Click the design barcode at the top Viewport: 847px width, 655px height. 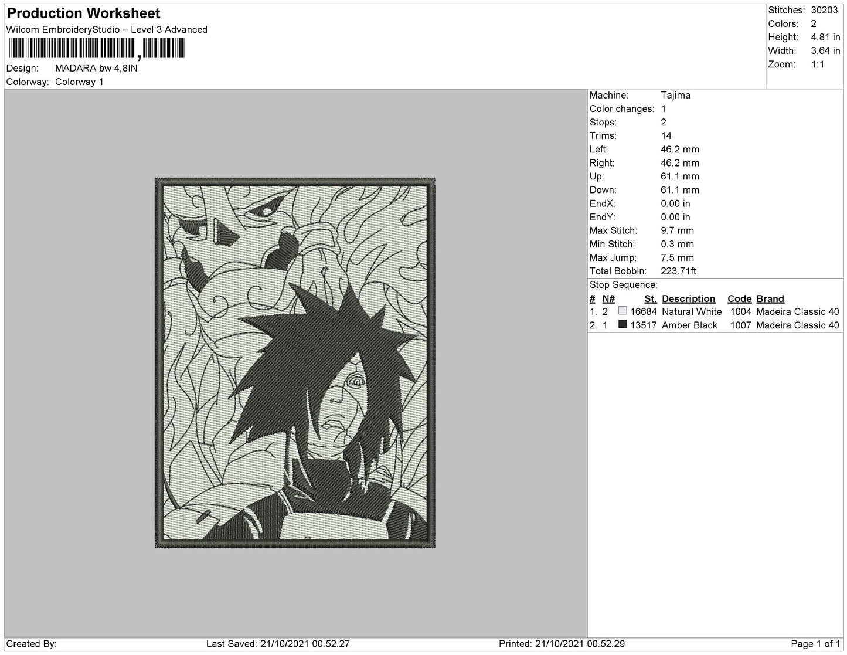coord(96,49)
